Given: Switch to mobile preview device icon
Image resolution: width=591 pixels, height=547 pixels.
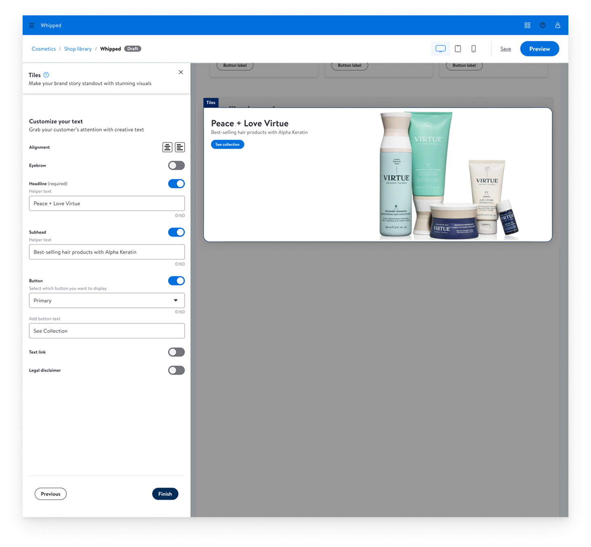Looking at the screenshot, I should tap(473, 49).
